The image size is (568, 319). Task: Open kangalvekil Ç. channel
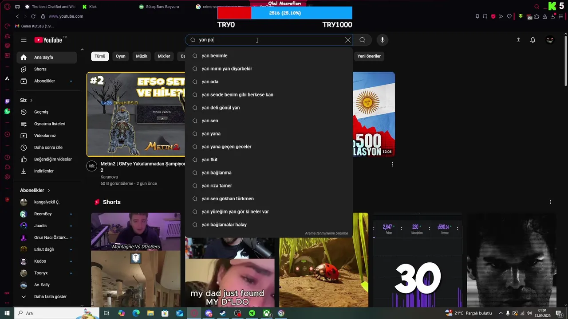(x=47, y=202)
